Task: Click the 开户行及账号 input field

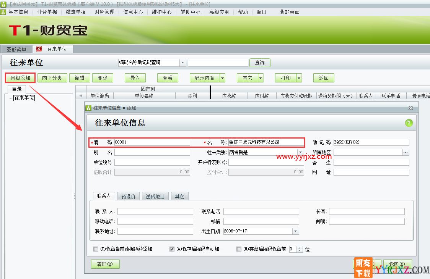Action: [266, 163]
